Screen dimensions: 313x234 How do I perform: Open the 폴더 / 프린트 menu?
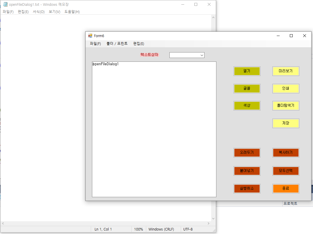coord(117,43)
